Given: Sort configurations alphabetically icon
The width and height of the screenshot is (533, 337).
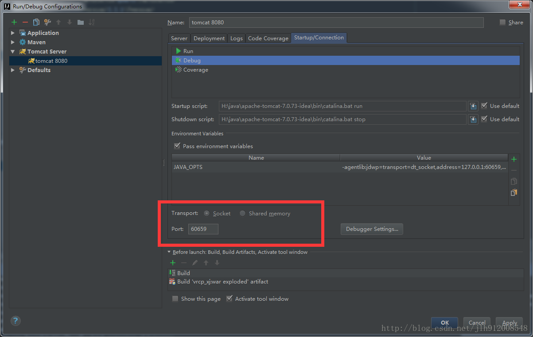Looking at the screenshot, I should 92,22.
